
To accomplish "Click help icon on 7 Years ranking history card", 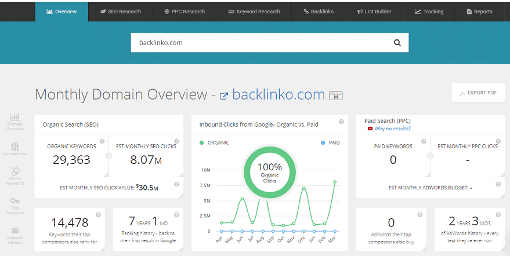I will coord(176,214).
